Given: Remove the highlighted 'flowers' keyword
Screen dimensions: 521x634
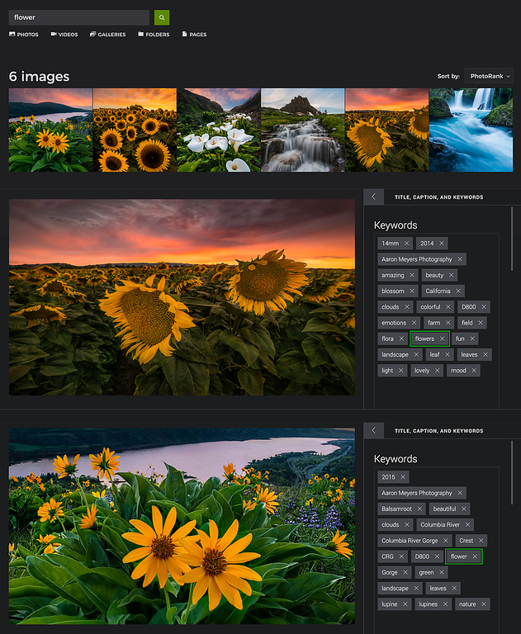Looking at the screenshot, I should 442,338.
